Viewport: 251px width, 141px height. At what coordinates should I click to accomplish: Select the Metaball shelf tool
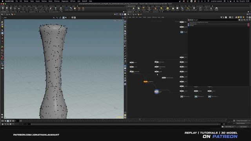coord(71,9)
